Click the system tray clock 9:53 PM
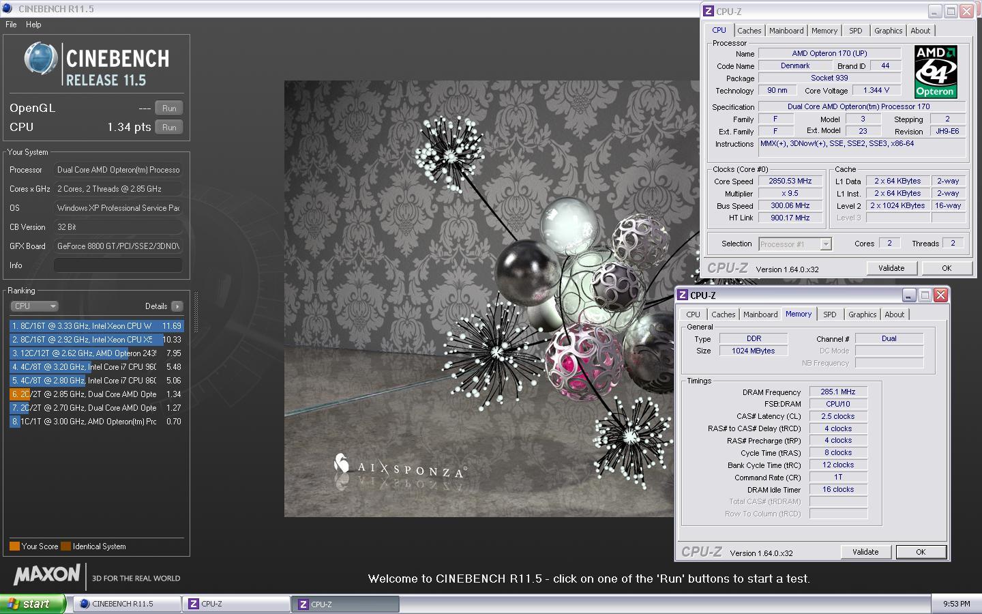Viewport: 982px width, 614px height. 956,604
